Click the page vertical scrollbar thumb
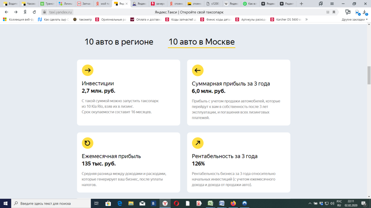The image size is (371, 208). pos(369,75)
